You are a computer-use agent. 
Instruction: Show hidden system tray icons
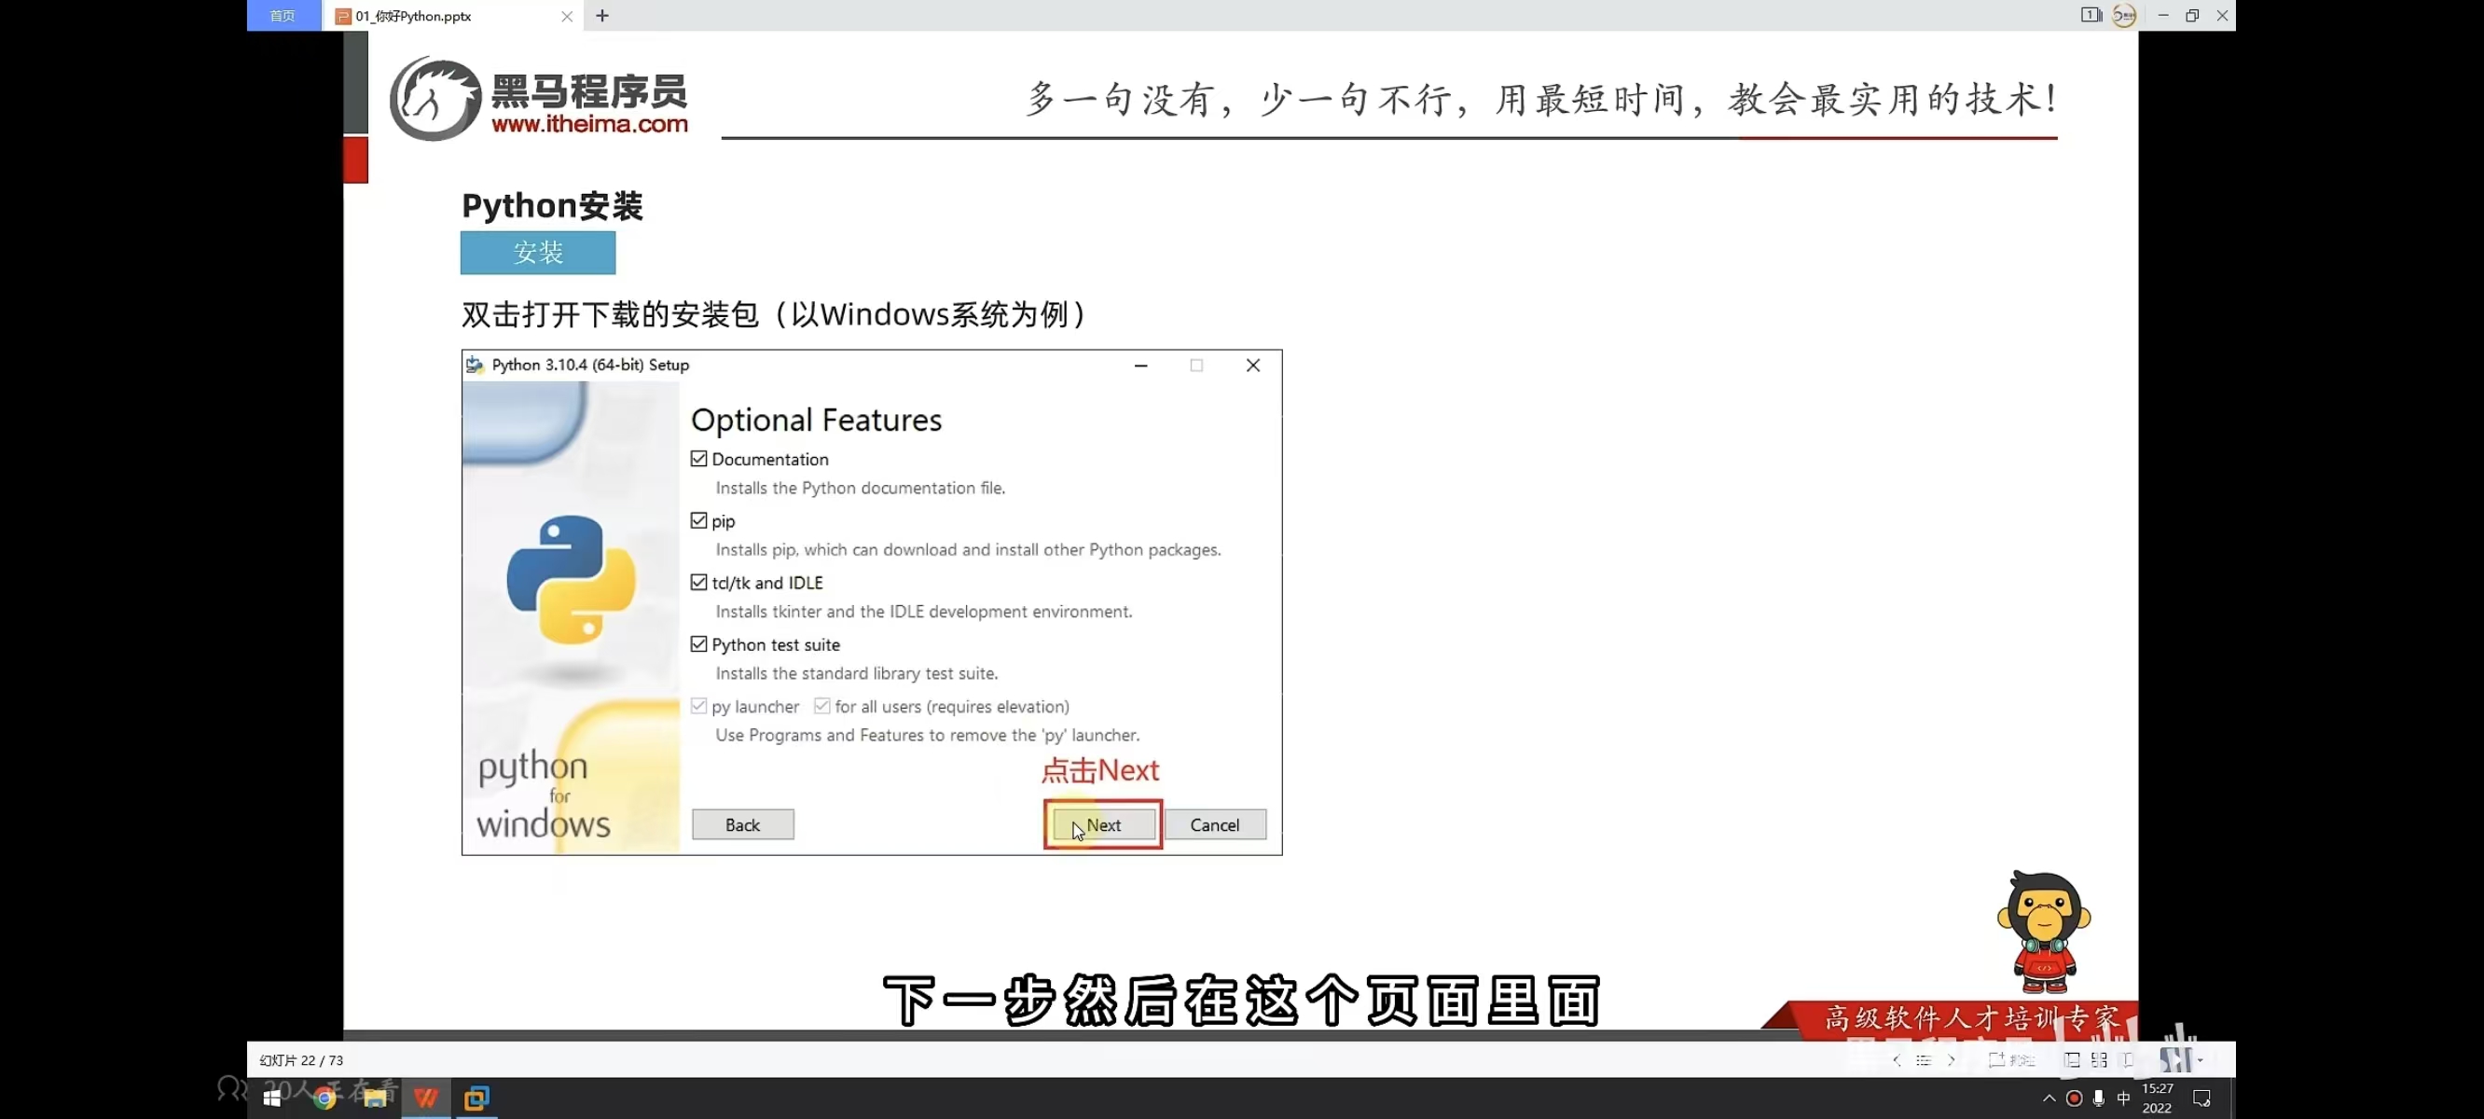[2049, 1098]
